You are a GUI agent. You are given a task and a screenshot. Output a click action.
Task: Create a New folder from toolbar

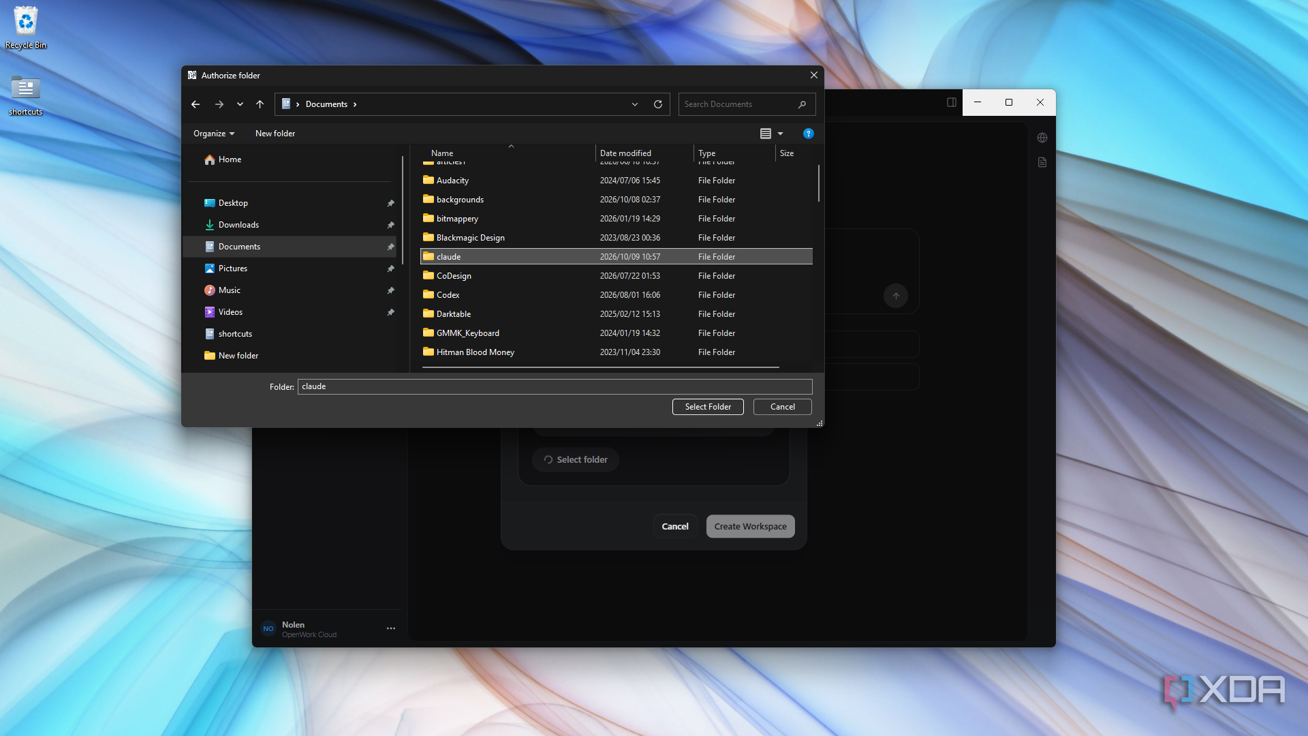pos(275,134)
